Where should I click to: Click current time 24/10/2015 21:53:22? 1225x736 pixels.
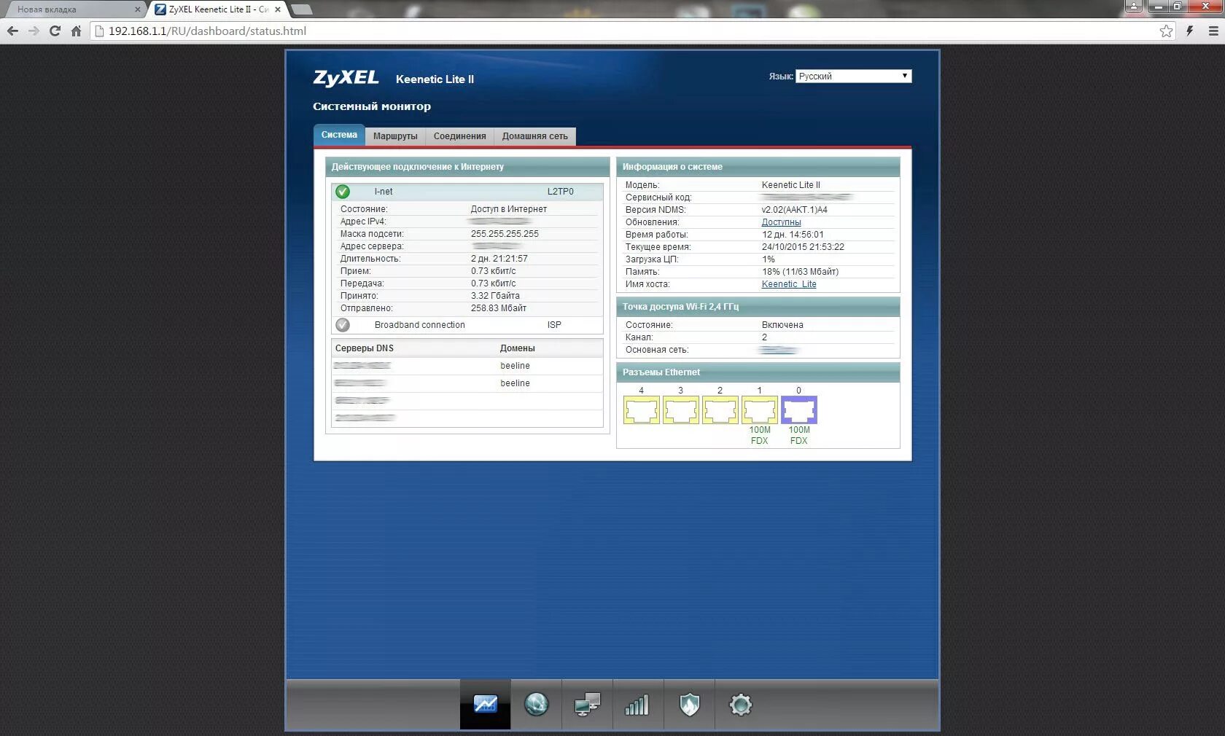[x=803, y=247]
